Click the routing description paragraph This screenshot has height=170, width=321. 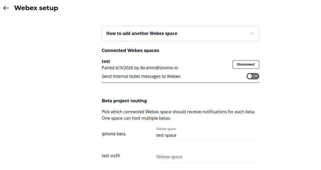[x=178, y=115]
